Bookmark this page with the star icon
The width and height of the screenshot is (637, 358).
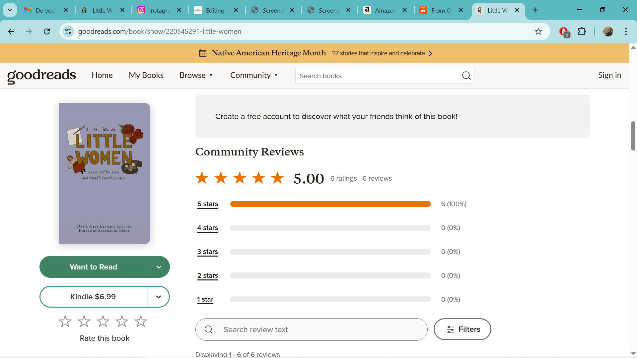tap(538, 31)
